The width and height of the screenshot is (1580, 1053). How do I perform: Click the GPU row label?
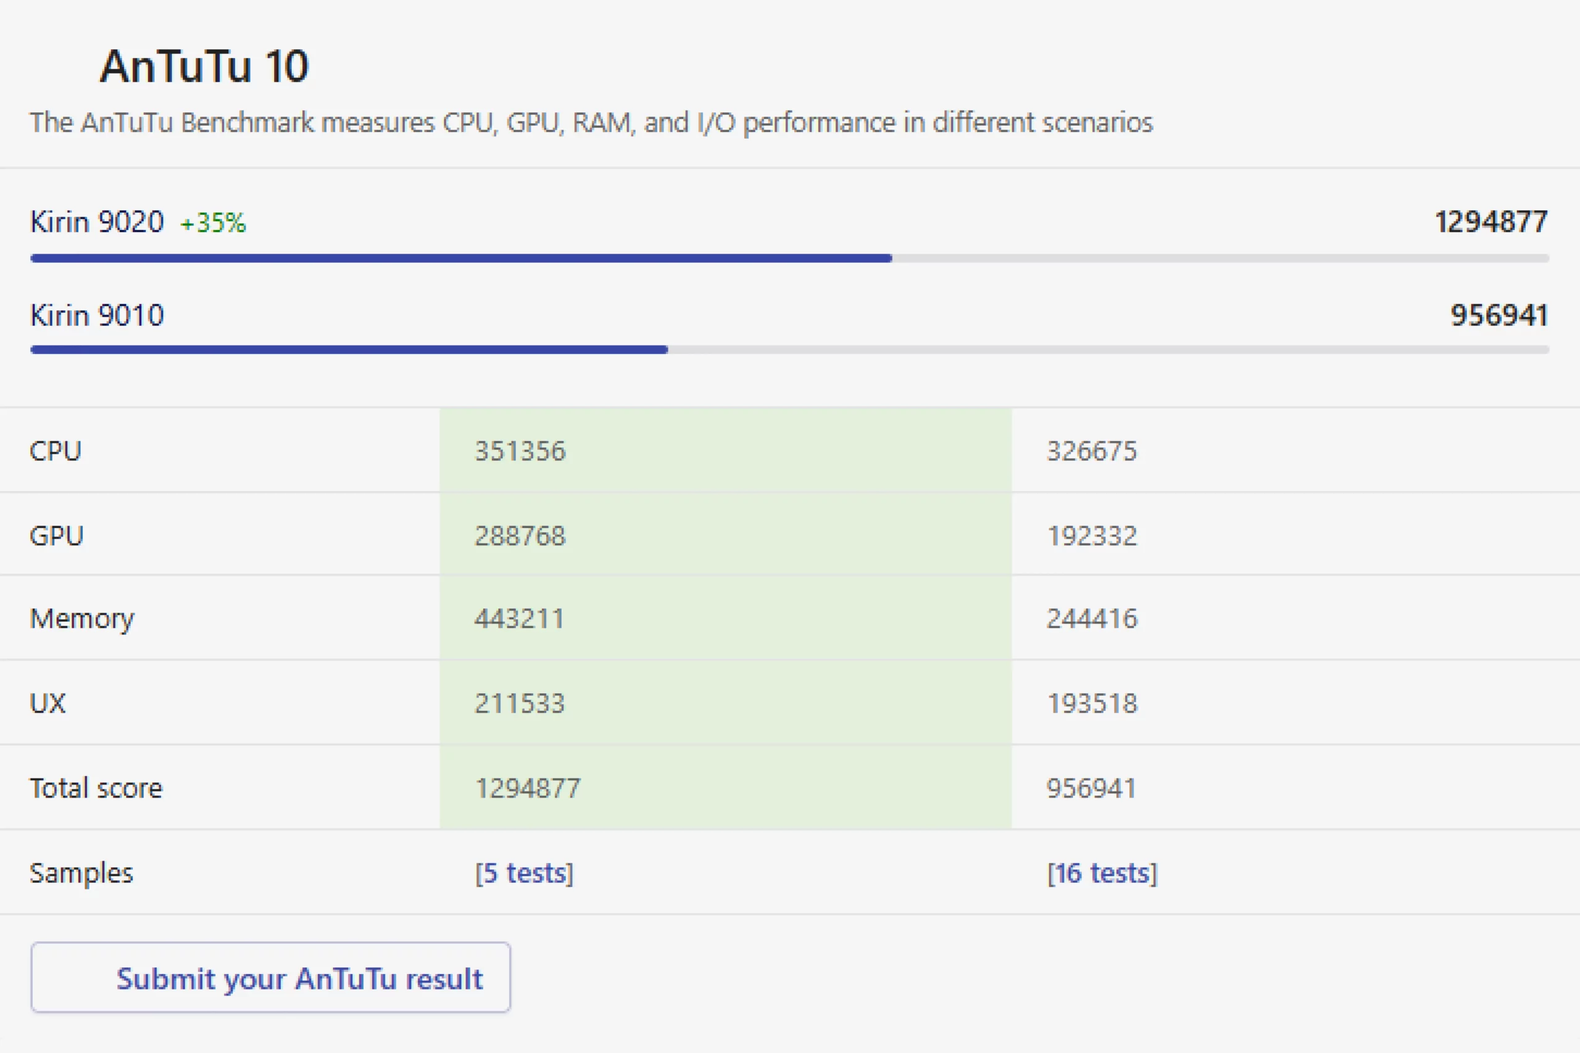(x=56, y=536)
